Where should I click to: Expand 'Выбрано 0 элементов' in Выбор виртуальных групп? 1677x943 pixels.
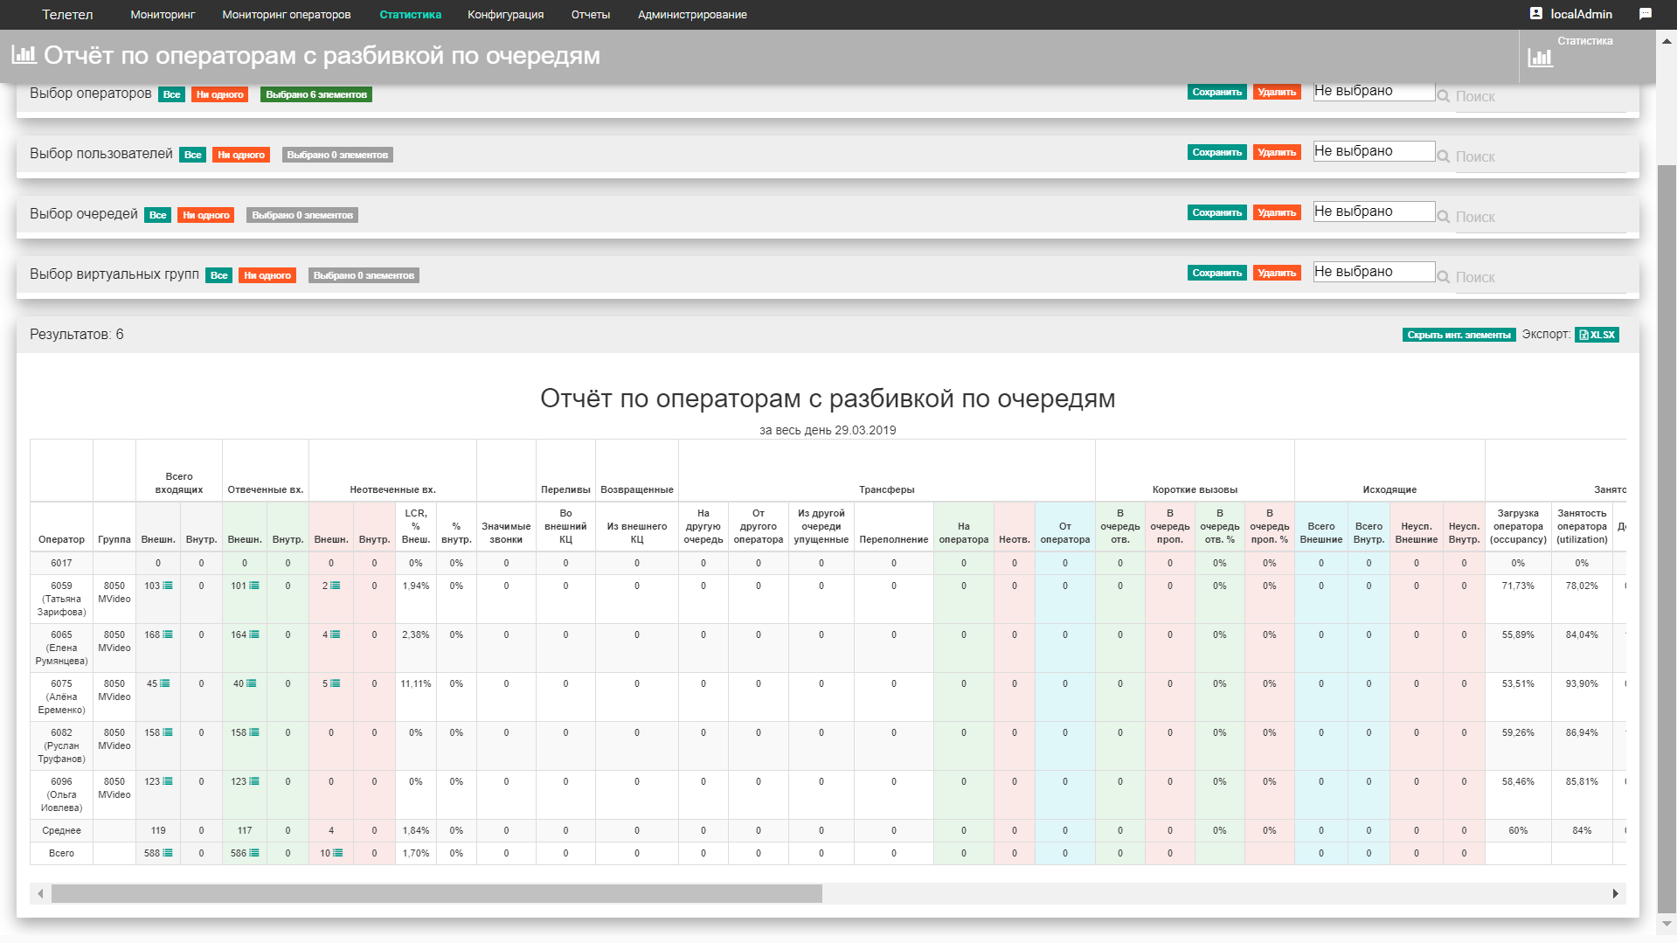coord(364,275)
